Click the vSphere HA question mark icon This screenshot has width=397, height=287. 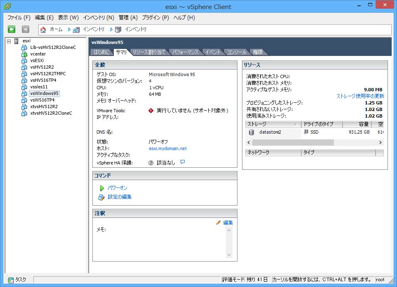pos(151,163)
